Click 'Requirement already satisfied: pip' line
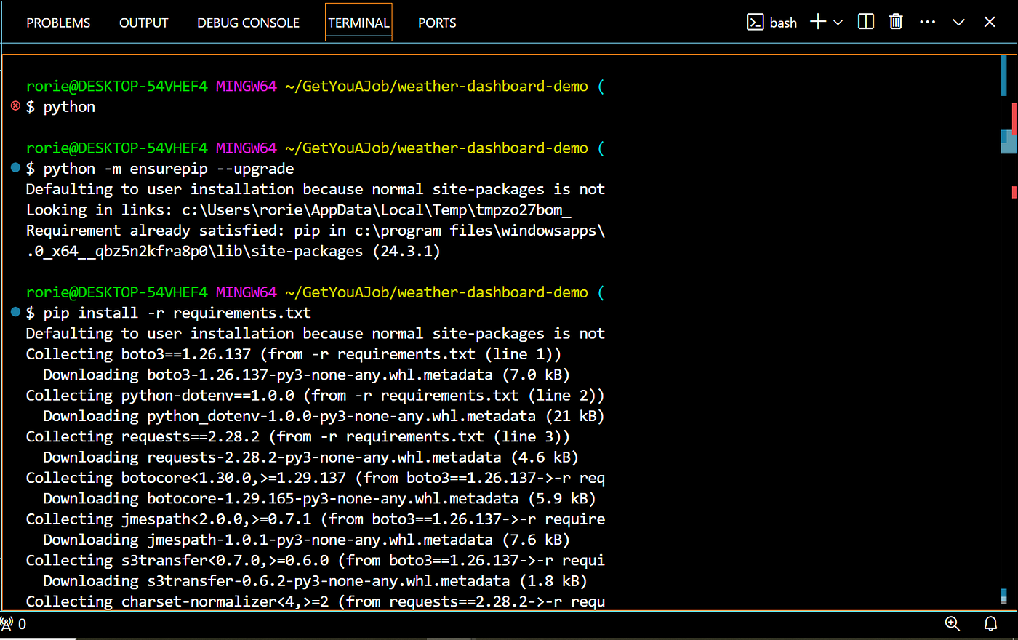The image size is (1018, 640). [x=316, y=231]
